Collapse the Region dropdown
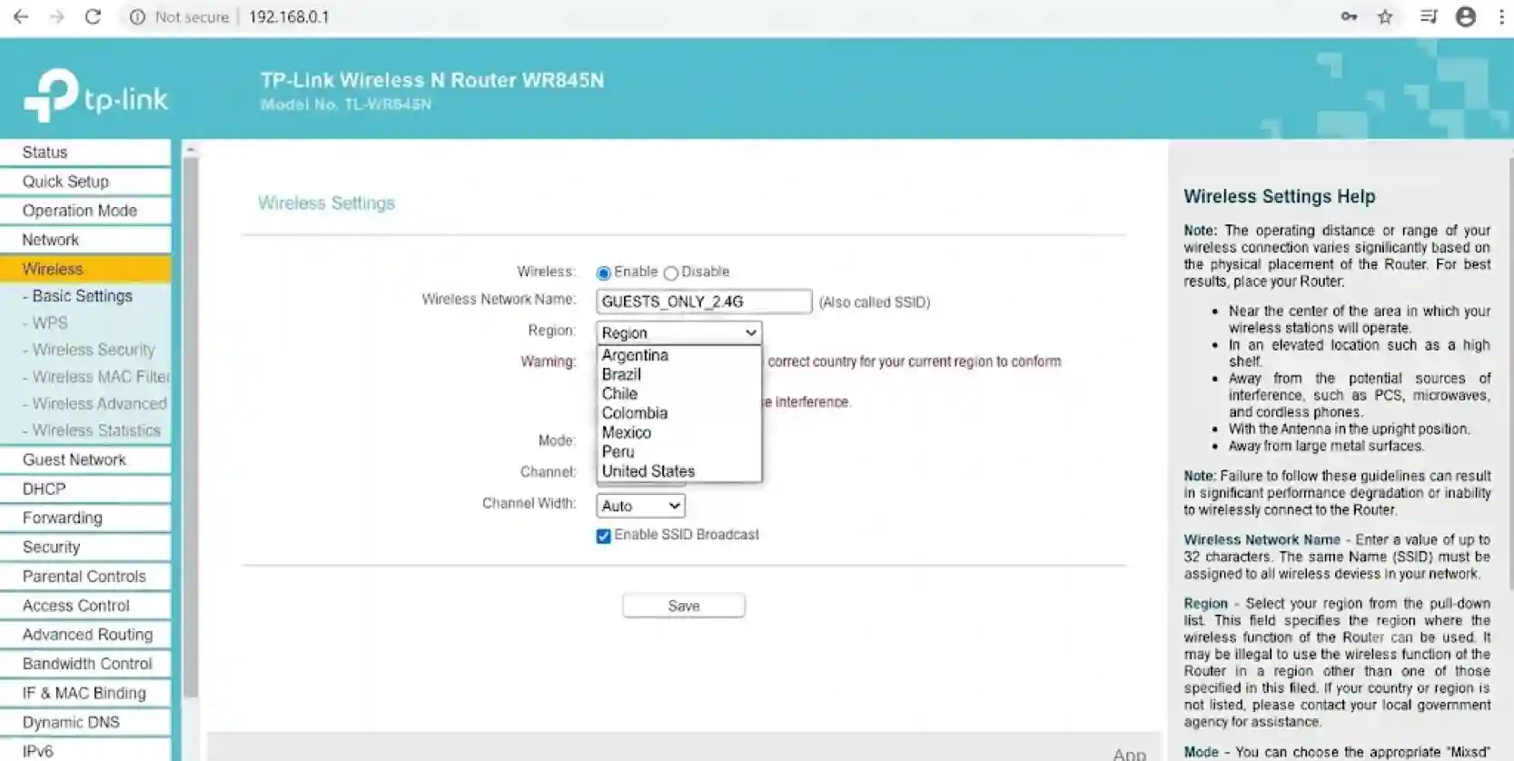The image size is (1514, 761). click(x=678, y=332)
